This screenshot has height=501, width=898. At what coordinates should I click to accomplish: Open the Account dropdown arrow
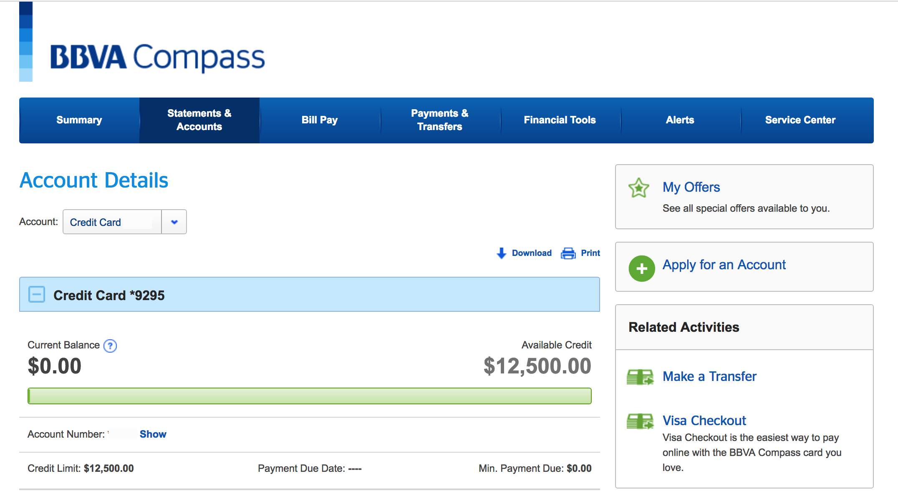174,222
